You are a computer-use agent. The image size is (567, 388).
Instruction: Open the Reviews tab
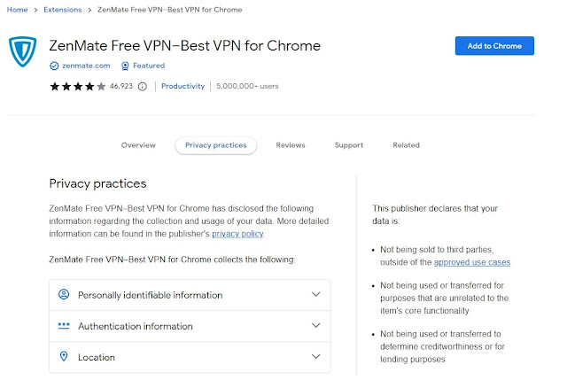291,145
